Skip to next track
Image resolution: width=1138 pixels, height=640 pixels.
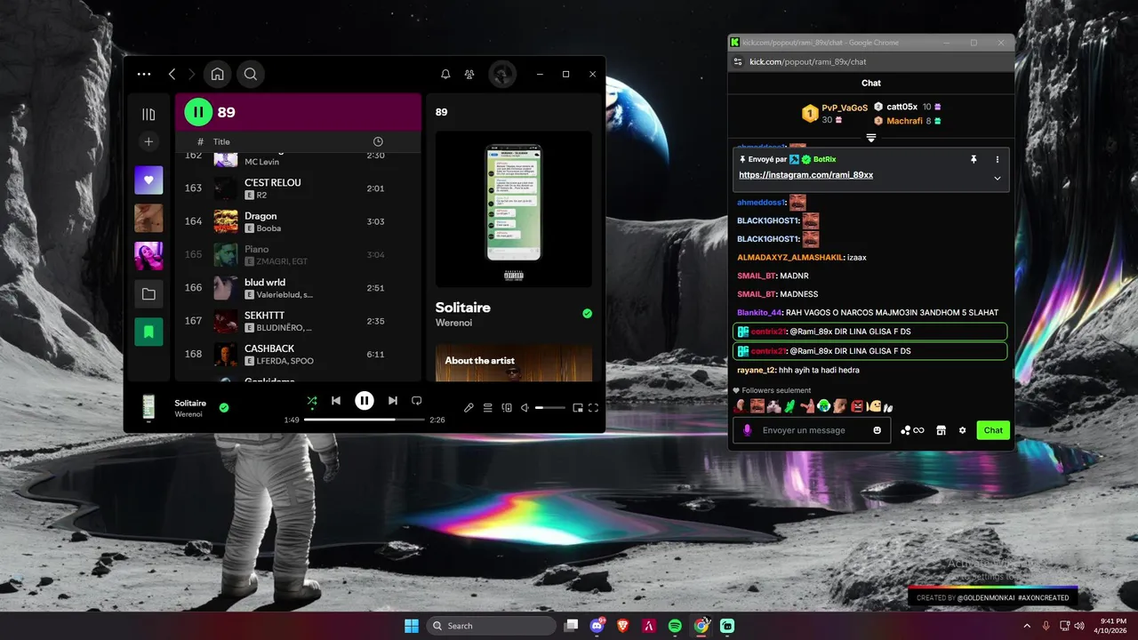393,401
